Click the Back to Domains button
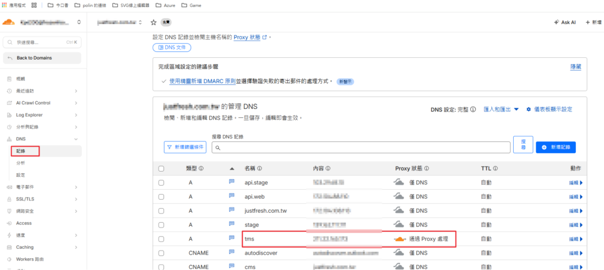The image size is (604, 270). [x=42, y=58]
